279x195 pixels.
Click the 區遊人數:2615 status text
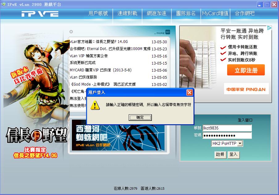coord(153,189)
